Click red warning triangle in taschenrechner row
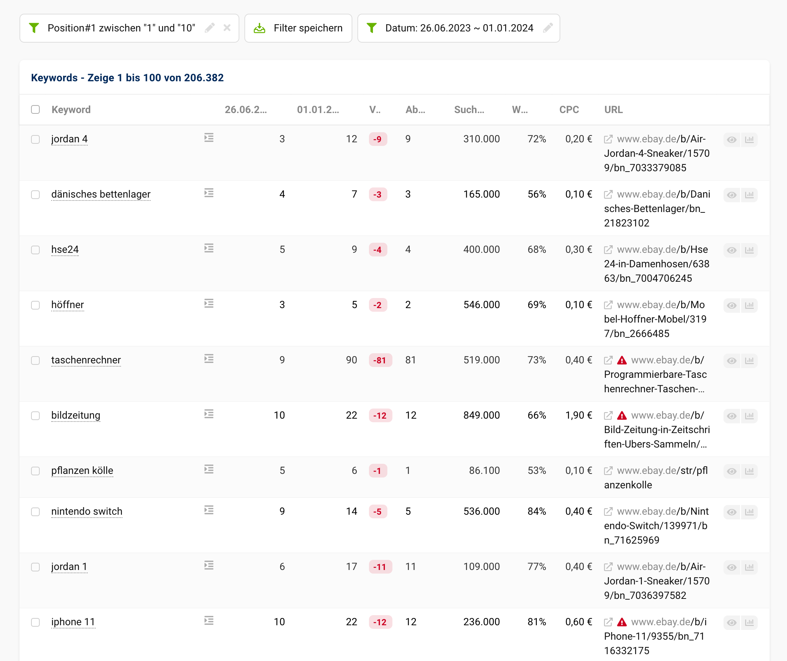Viewport: 787px width, 661px height. tap(622, 360)
